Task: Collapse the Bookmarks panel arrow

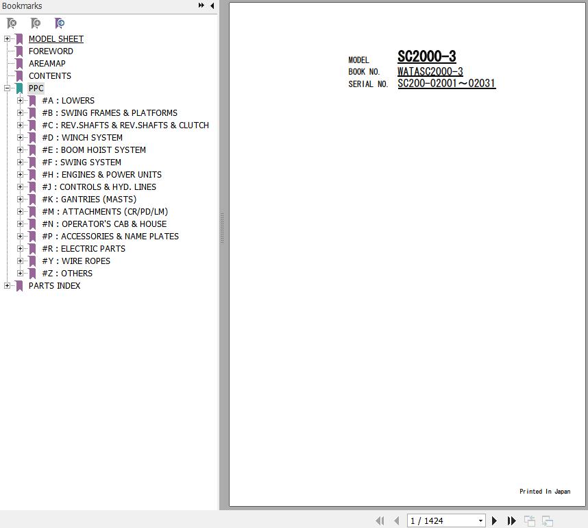Action: pos(212,5)
